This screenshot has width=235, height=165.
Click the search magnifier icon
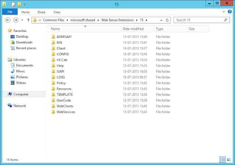pos(225,20)
